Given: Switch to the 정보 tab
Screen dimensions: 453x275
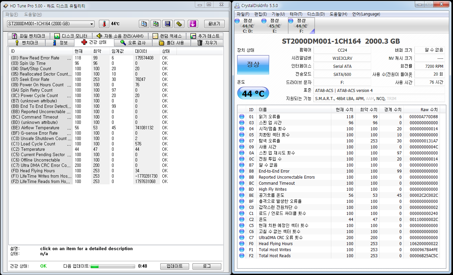Looking at the screenshot, I should pos(60,43).
